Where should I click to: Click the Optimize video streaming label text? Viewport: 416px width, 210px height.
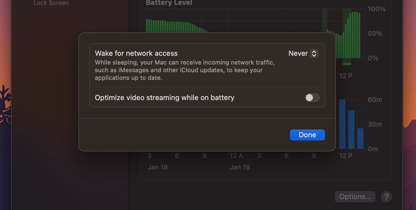[164, 98]
